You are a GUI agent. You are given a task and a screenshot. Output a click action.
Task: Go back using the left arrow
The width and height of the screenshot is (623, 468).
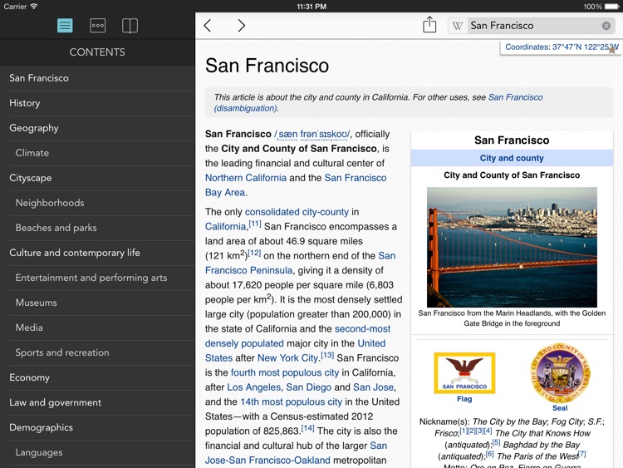208,26
